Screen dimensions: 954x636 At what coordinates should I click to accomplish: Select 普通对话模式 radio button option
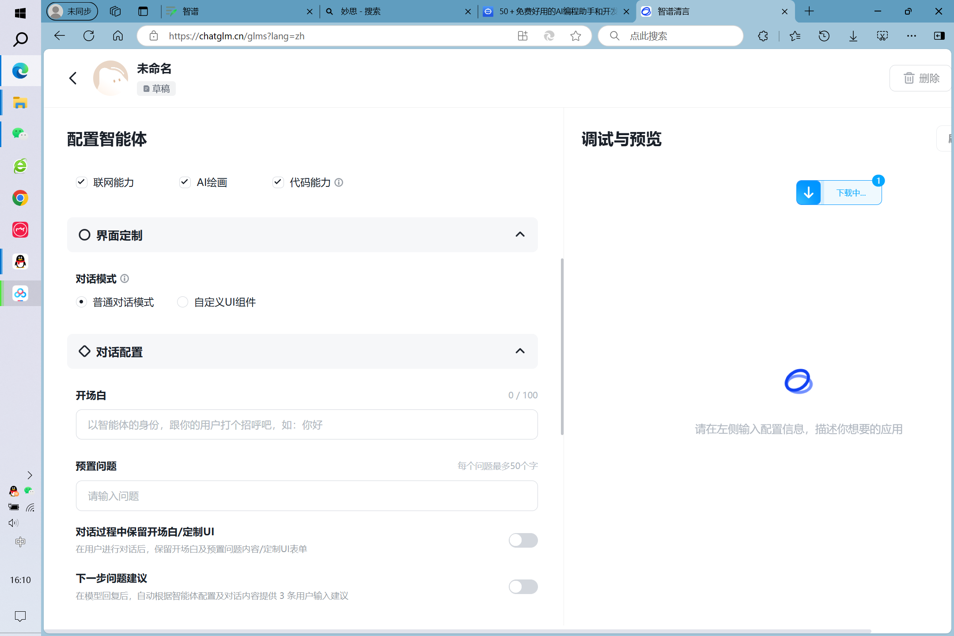[81, 301]
